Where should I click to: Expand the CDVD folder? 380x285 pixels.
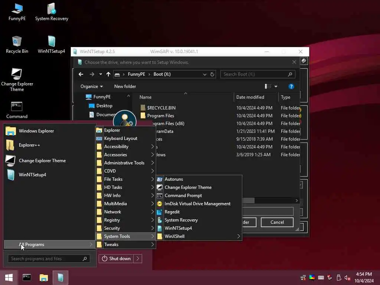pyautogui.click(x=125, y=171)
